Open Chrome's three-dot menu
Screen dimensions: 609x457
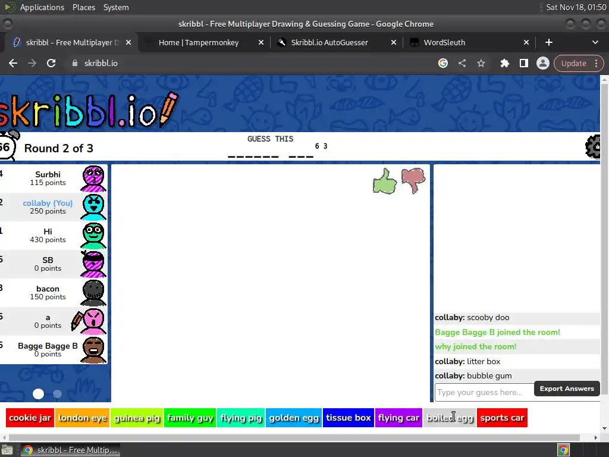[x=596, y=63]
